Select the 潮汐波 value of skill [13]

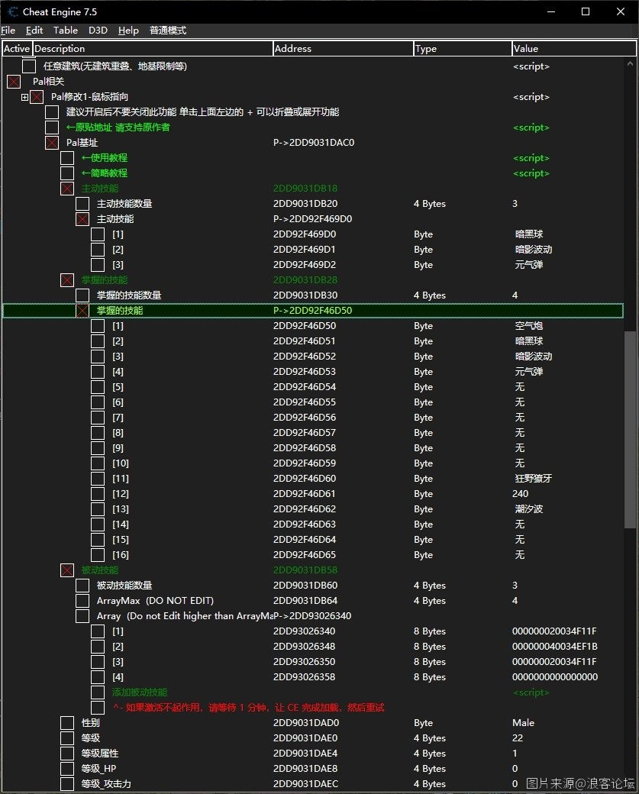528,509
